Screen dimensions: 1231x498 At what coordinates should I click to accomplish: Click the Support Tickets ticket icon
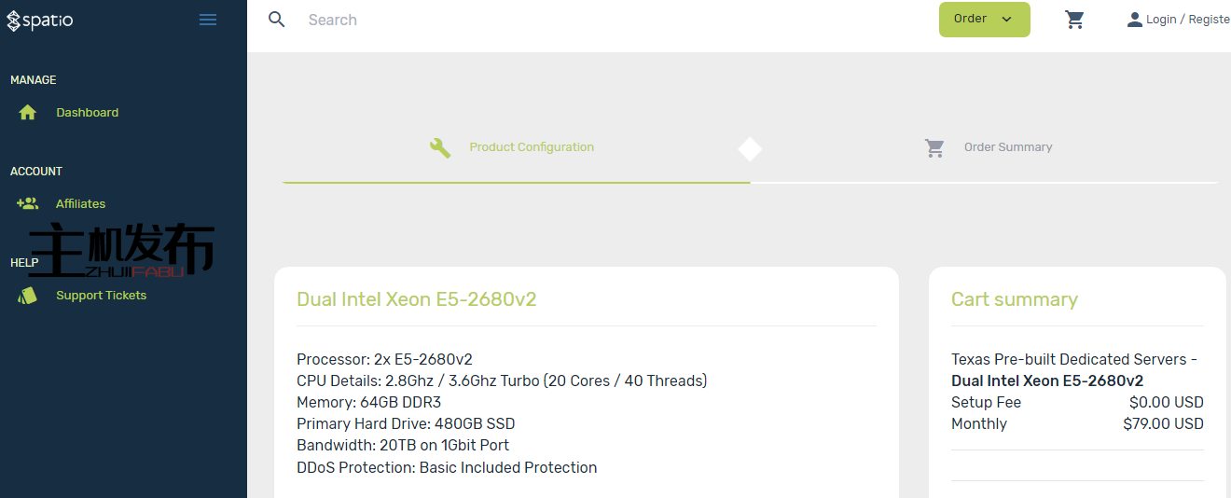click(28, 296)
